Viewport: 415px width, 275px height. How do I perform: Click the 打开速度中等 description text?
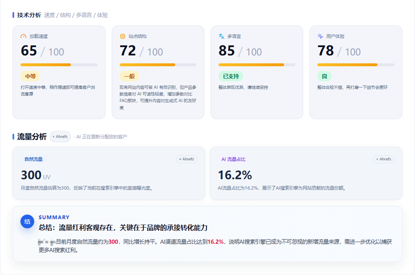point(58,91)
